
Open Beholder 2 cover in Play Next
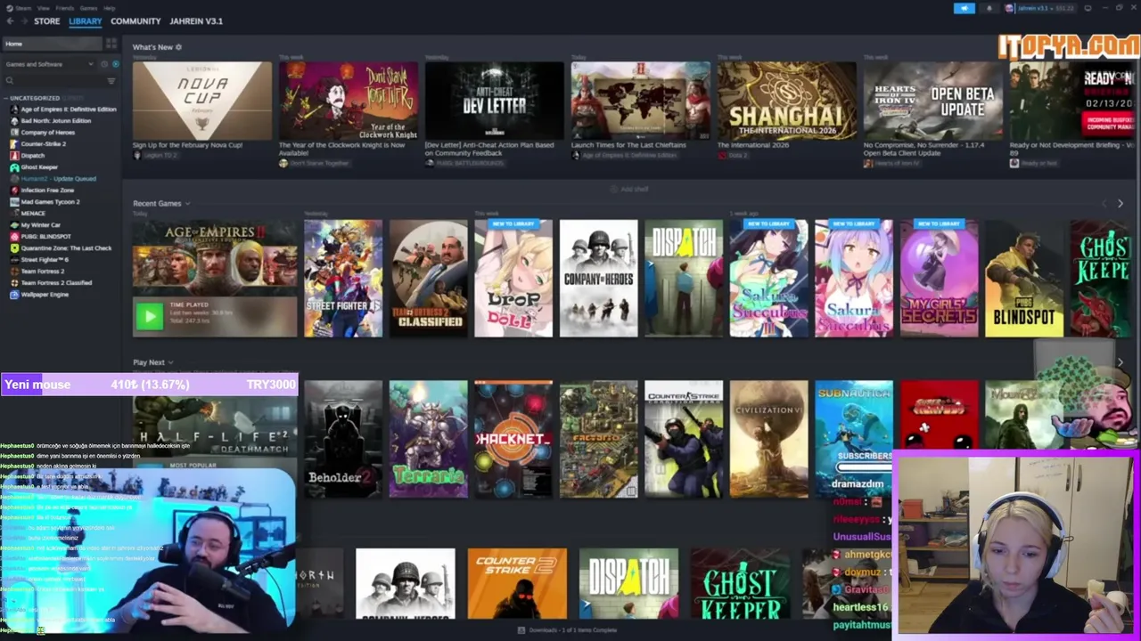coord(343,439)
